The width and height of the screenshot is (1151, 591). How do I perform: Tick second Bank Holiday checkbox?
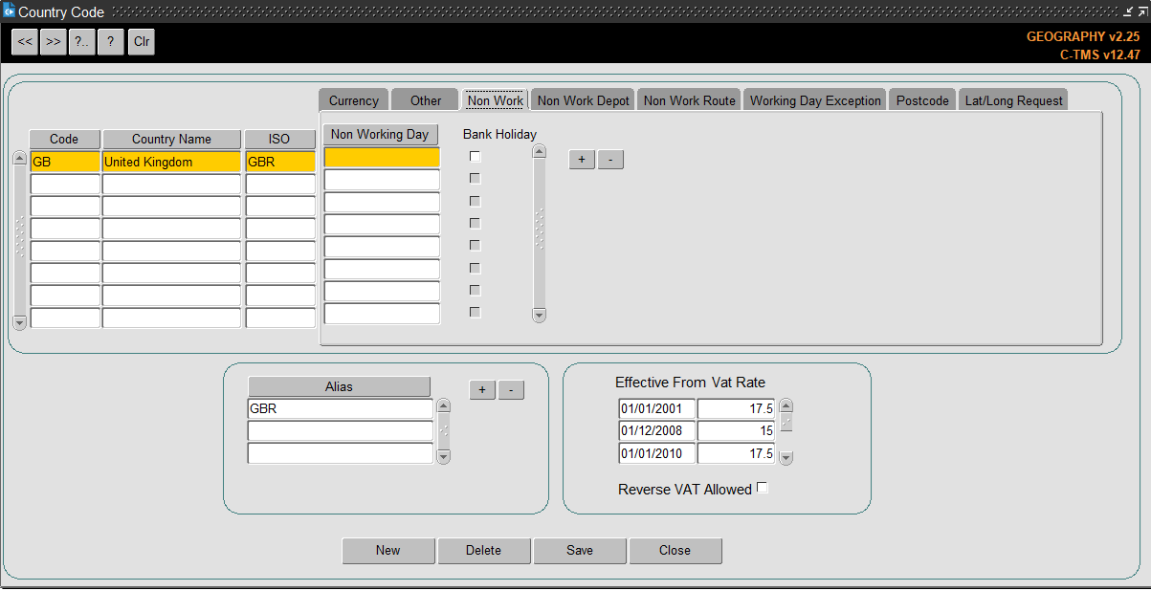tap(475, 178)
